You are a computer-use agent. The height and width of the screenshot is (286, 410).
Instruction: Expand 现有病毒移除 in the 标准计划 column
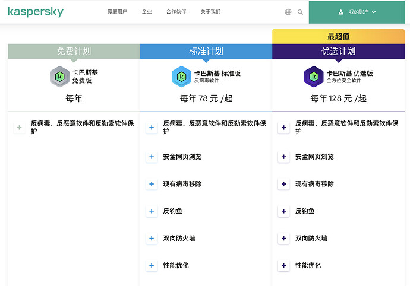coord(152,184)
